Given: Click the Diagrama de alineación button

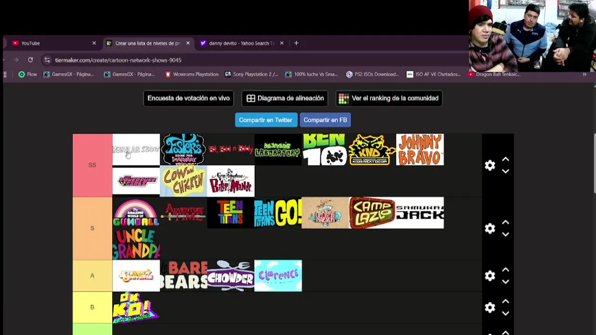Looking at the screenshot, I should (x=285, y=98).
